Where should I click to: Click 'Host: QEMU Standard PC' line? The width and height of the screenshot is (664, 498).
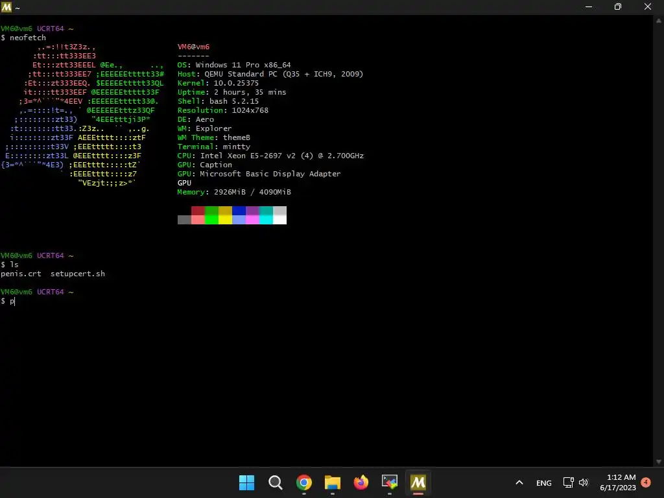click(x=270, y=74)
